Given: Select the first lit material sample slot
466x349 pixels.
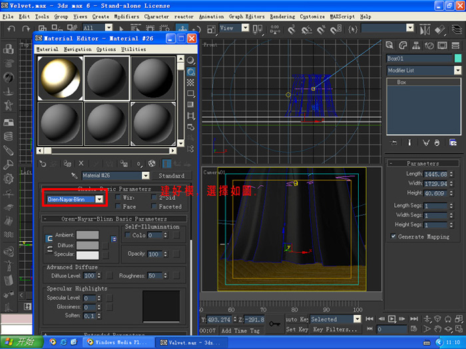Looking at the screenshot, I should pyautogui.click(x=61, y=78).
